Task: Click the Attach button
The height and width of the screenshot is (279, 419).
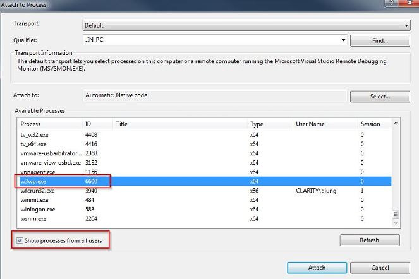Action: pyautogui.click(x=317, y=268)
